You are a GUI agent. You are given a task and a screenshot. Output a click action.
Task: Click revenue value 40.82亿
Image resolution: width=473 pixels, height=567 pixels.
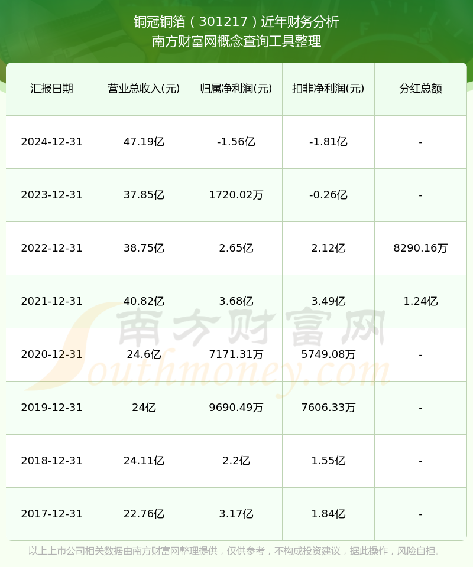click(x=144, y=301)
